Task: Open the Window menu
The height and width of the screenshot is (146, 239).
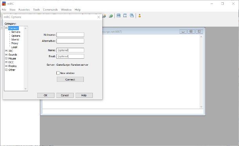Action: click(x=66, y=10)
